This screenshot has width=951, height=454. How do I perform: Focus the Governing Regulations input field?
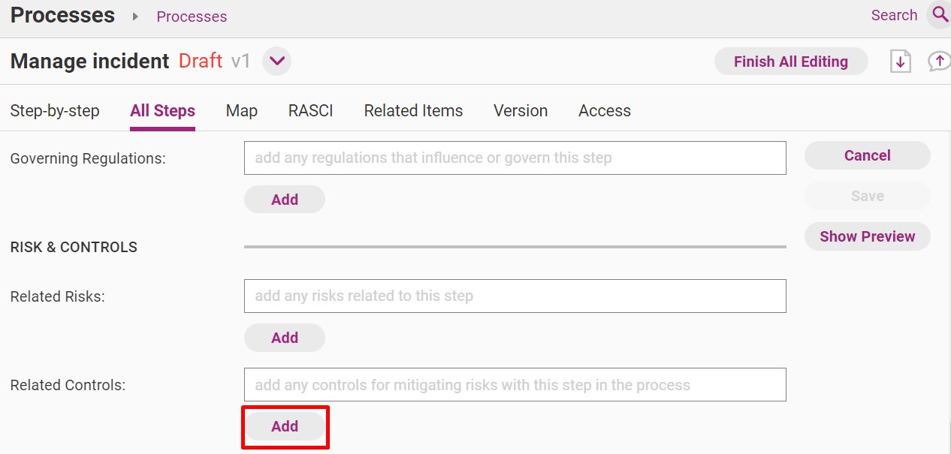[x=515, y=158]
